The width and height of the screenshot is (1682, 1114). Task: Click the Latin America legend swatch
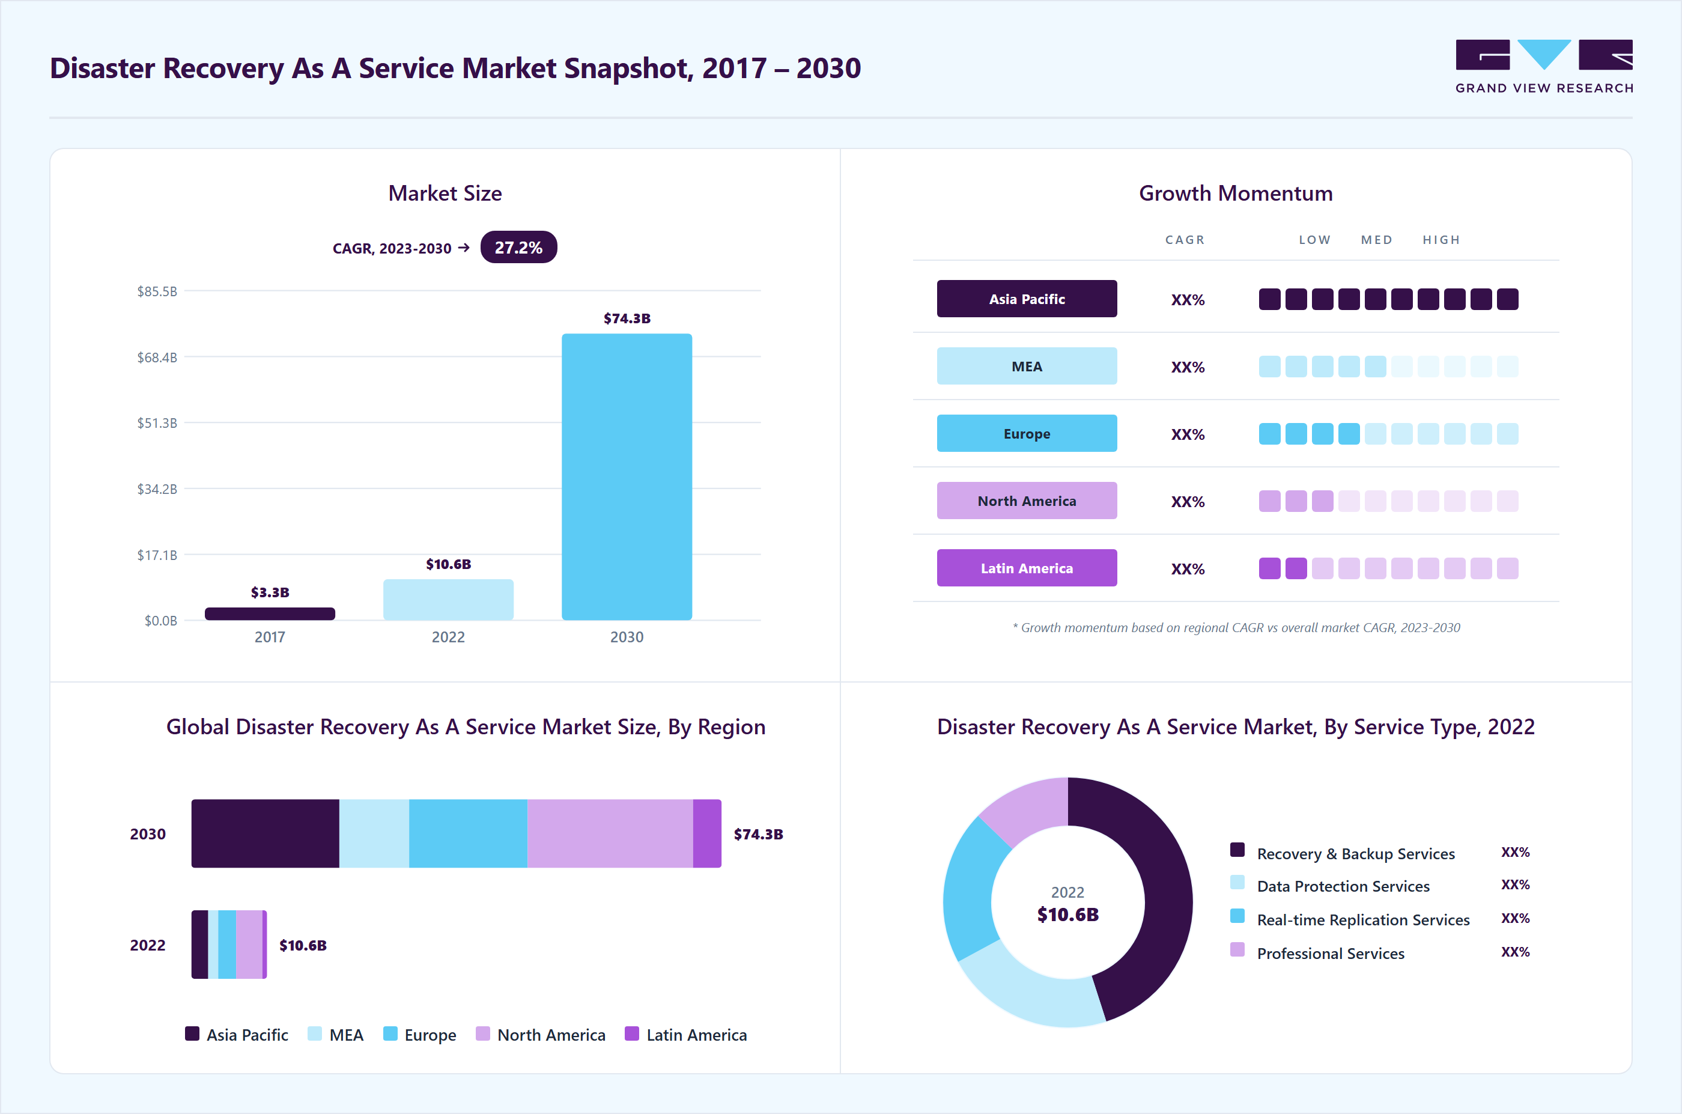[x=631, y=1033]
